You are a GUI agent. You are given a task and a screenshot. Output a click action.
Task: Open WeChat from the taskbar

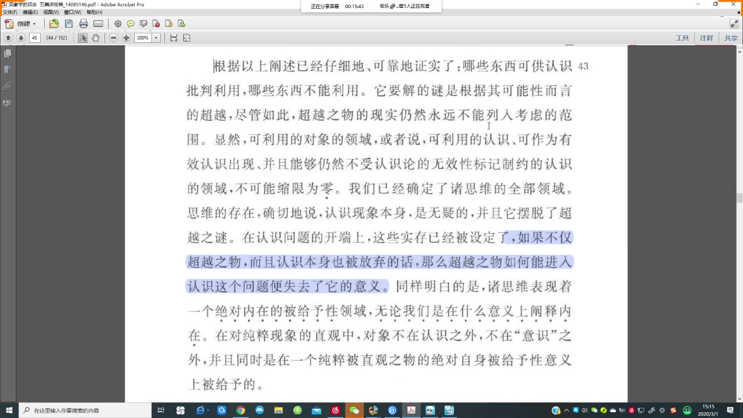pyautogui.click(x=355, y=410)
